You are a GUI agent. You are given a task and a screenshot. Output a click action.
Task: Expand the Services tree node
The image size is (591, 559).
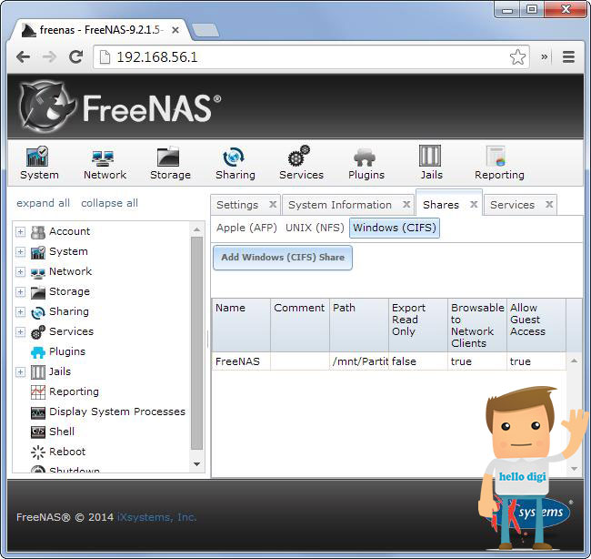pos(20,331)
